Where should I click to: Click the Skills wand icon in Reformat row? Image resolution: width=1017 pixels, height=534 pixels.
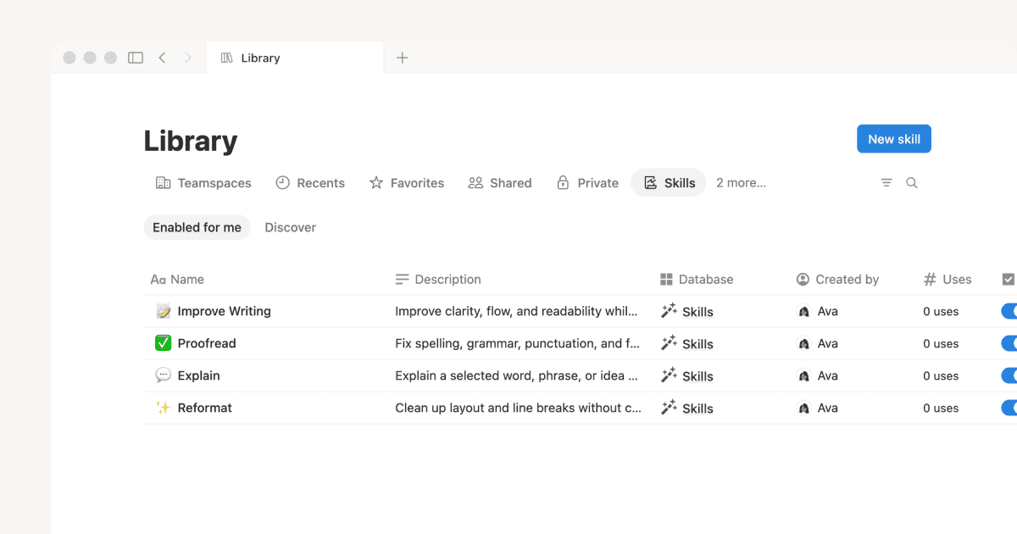669,408
